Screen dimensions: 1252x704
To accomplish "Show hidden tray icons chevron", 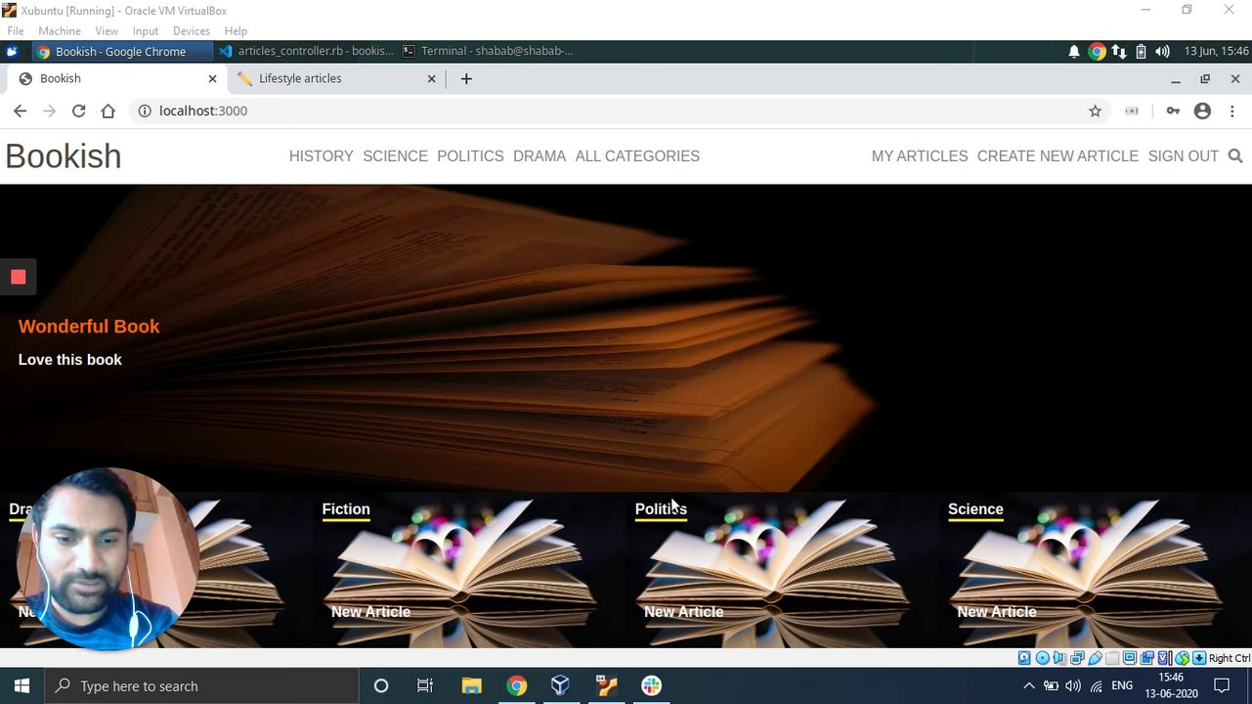I will coord(1028,686).
